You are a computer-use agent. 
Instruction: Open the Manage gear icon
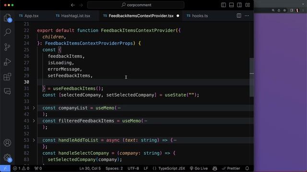coord(8,158)
